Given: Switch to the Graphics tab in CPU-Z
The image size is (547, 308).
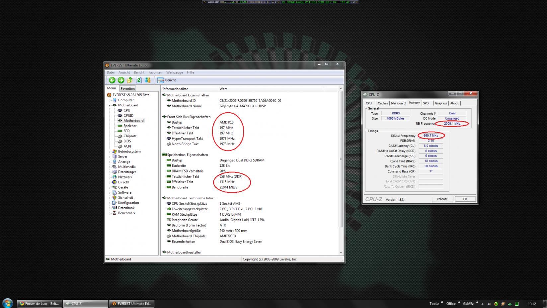Looking at the screenshot, I should pyautogui.click(x=441, y=103).
